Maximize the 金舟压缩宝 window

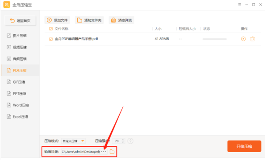(x=254, y=5)
